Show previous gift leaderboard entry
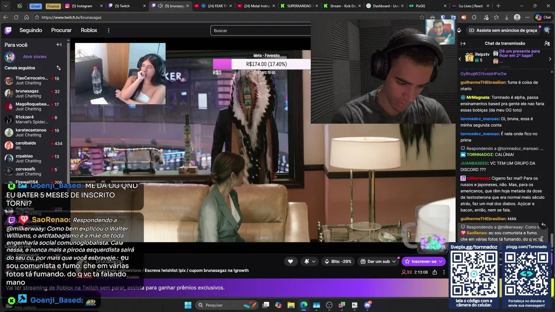The height and width of the screenshot is (312, 555). tap(460, 58)
